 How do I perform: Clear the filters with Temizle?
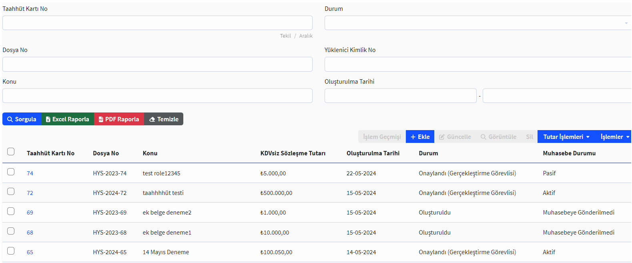pos(164,119)
